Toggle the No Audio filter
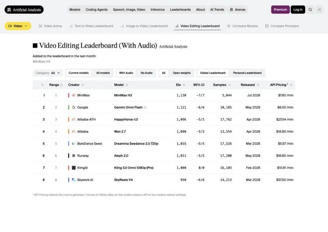Image resolution: width=328 pixels, height=232 pixels. point(147,73)
